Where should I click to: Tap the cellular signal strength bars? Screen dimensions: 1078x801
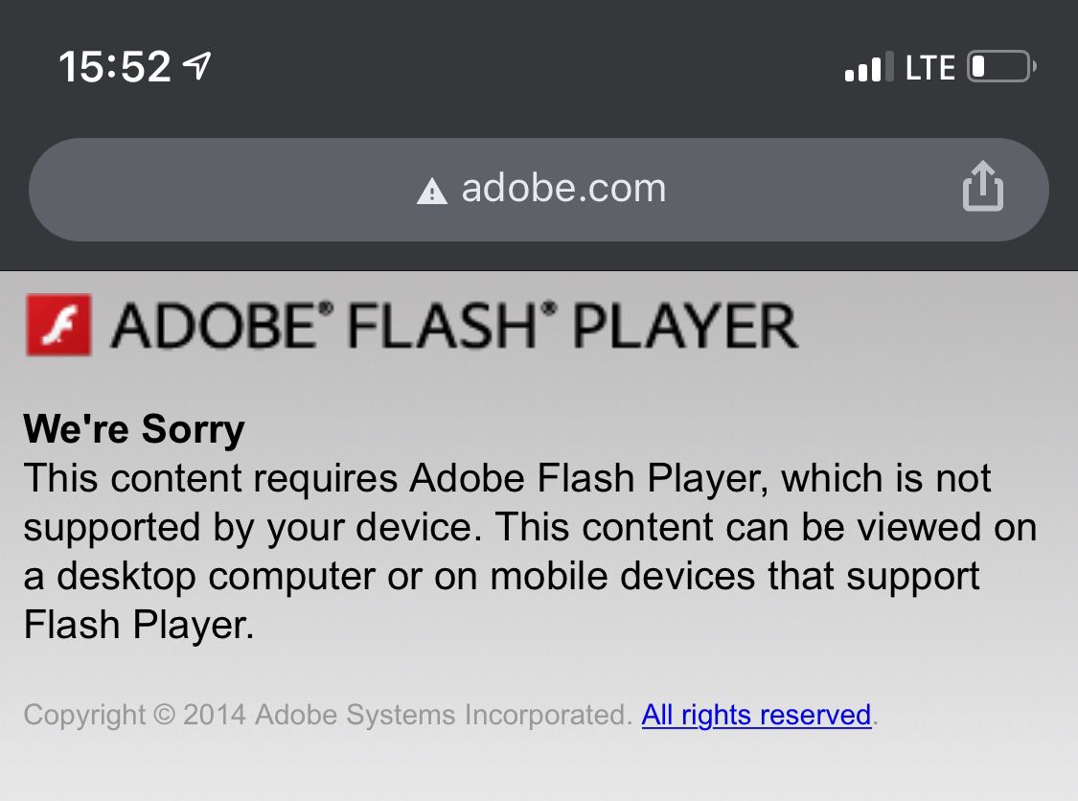click(869, 67)
